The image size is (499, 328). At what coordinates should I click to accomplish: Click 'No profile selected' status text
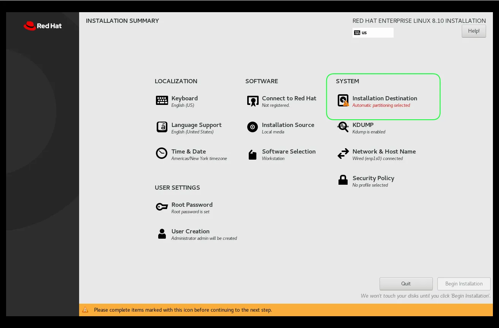pos(370,185)
